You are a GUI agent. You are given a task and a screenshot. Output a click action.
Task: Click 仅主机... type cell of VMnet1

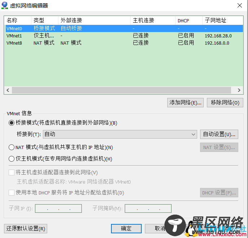[x=44, y=36]
